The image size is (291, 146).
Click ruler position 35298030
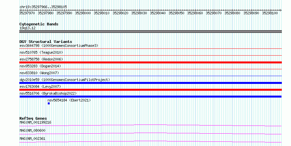click(x=139, y=13)
